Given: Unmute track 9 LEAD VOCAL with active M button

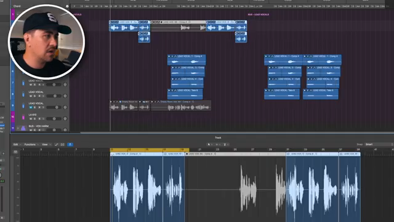Looking at the screenshot, I should tap(31, 107).
